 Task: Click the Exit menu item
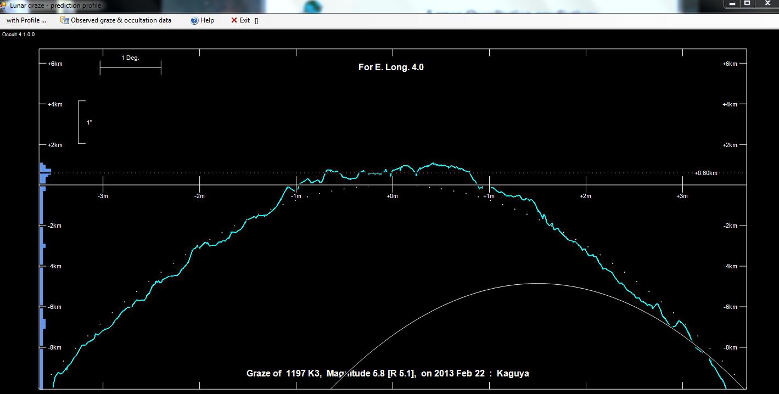point(240,20)
